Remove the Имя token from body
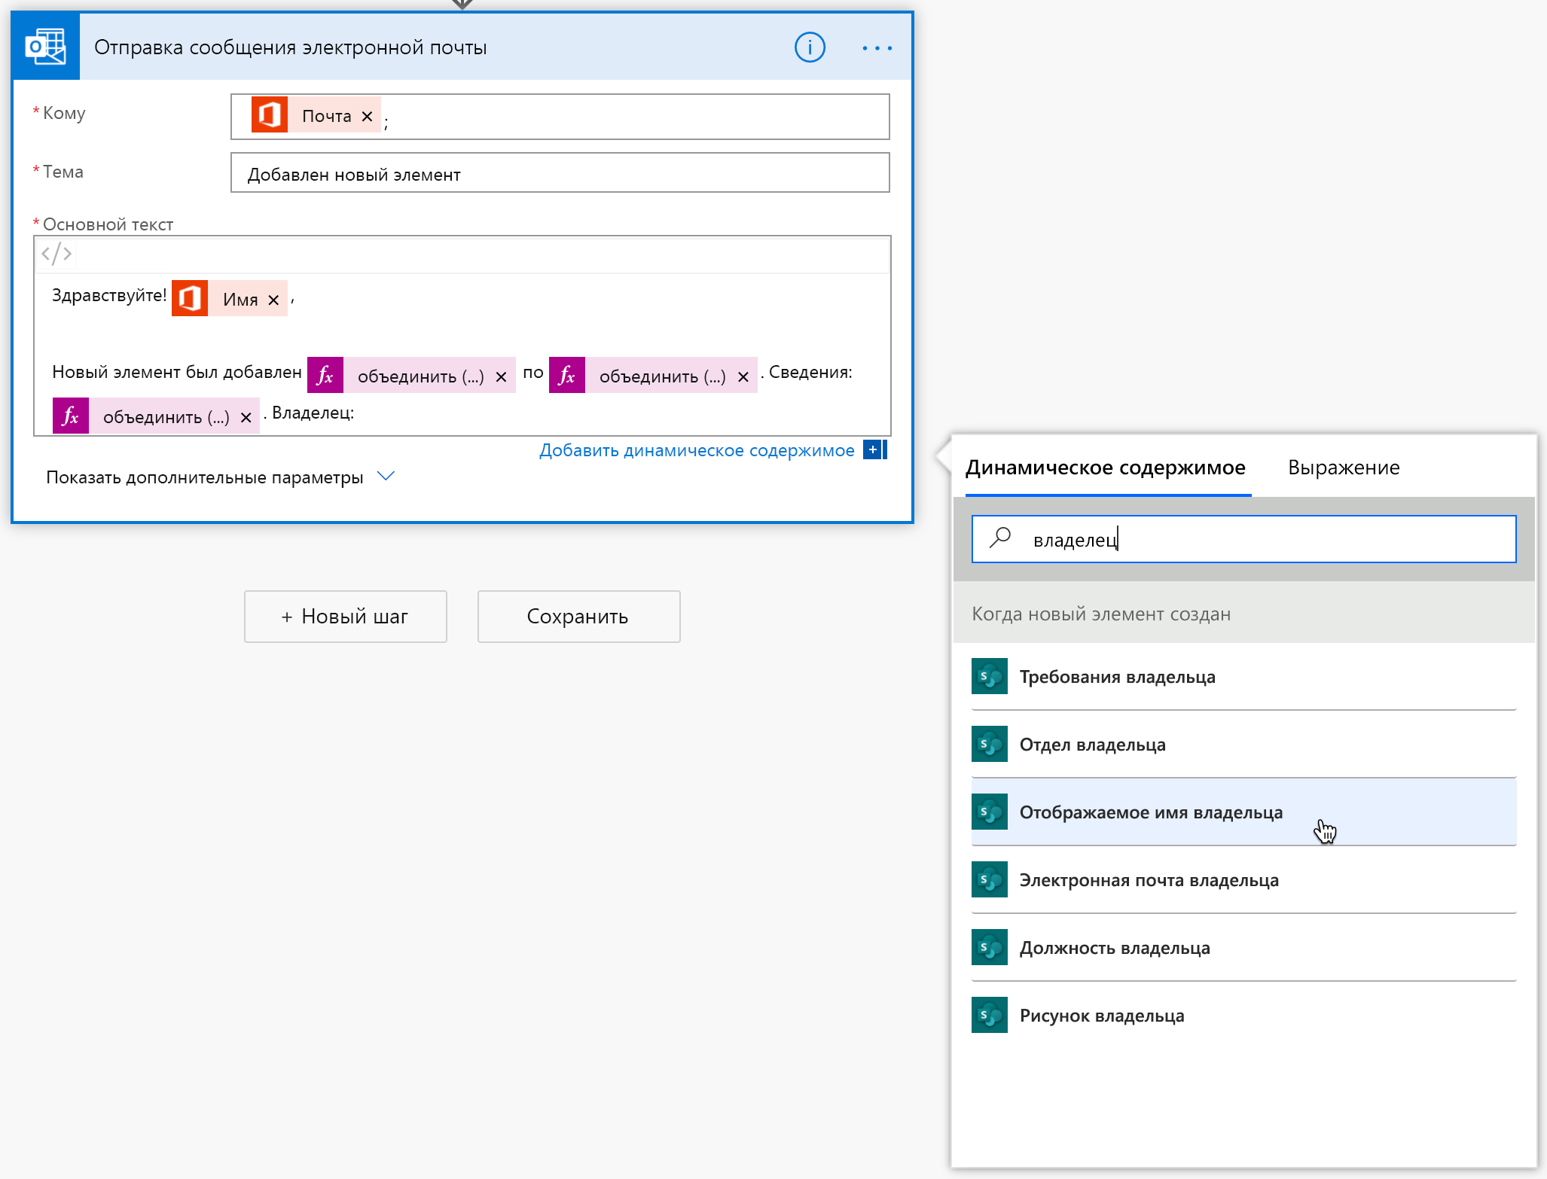 pos(273,300)
